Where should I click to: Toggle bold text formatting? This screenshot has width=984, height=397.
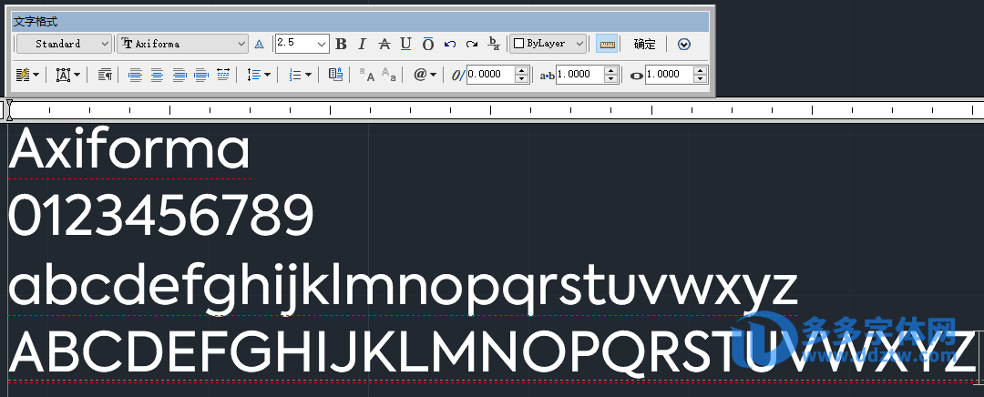click(x=342, y=44)
